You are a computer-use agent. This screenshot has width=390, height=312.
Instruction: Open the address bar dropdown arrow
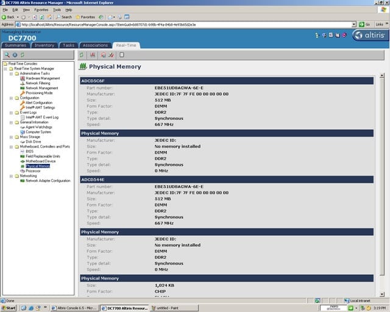(354, 24)
